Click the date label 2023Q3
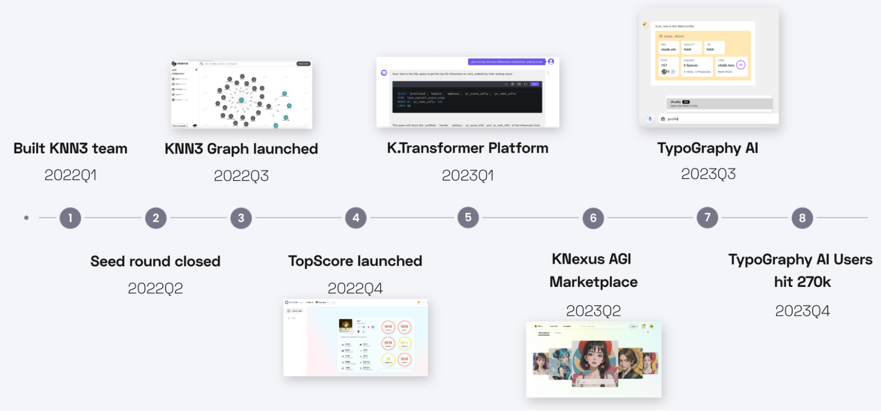This screenshot has height=411, width=881. coord(708,174)
